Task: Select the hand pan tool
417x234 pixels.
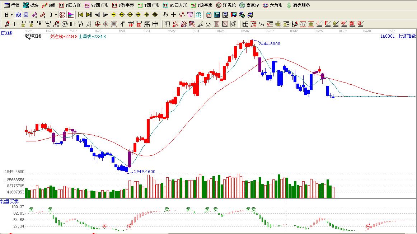Action: click(165, 15)
